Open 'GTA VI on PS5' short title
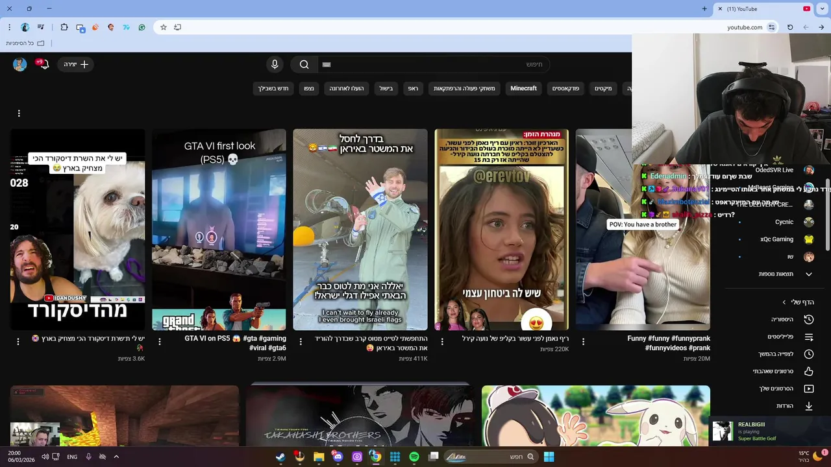Viewport: 831px width, 467px height. point(235,343)
